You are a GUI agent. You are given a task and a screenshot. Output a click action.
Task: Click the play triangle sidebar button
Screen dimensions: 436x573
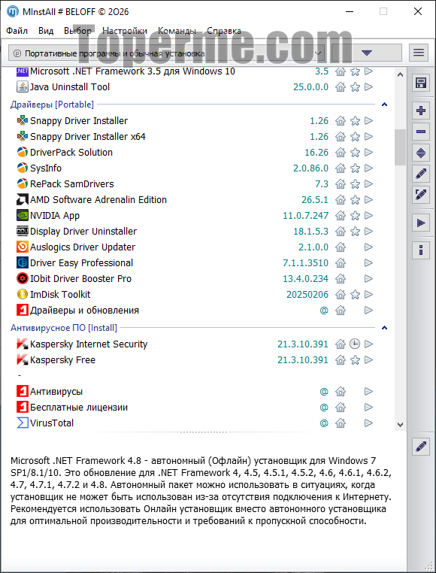[x=421, y=223]
